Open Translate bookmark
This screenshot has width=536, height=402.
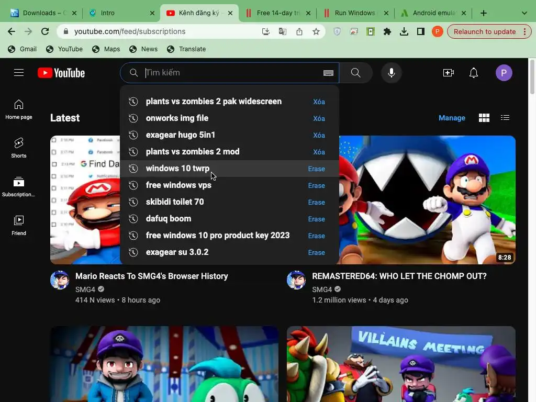click(x=186, y=49)
